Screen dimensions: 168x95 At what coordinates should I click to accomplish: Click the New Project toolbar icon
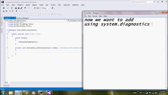pyautogui.click(x=12, y=8)
